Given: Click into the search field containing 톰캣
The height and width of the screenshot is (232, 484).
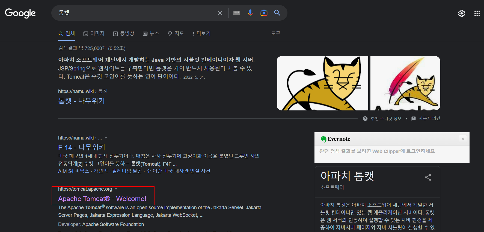Looking at the screenshot, I should 136,13.
